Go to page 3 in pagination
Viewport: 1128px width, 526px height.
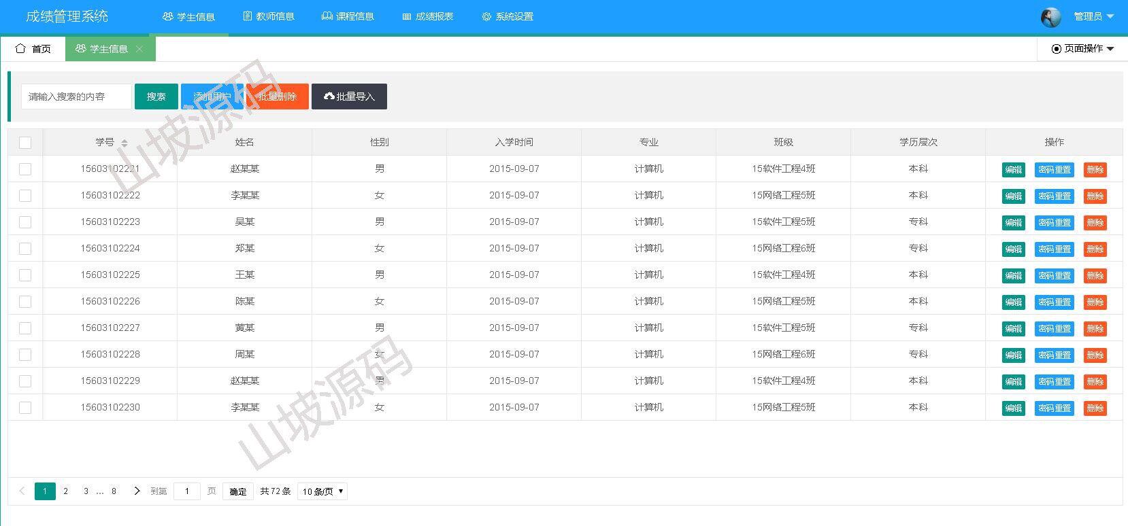click(86, 491)
